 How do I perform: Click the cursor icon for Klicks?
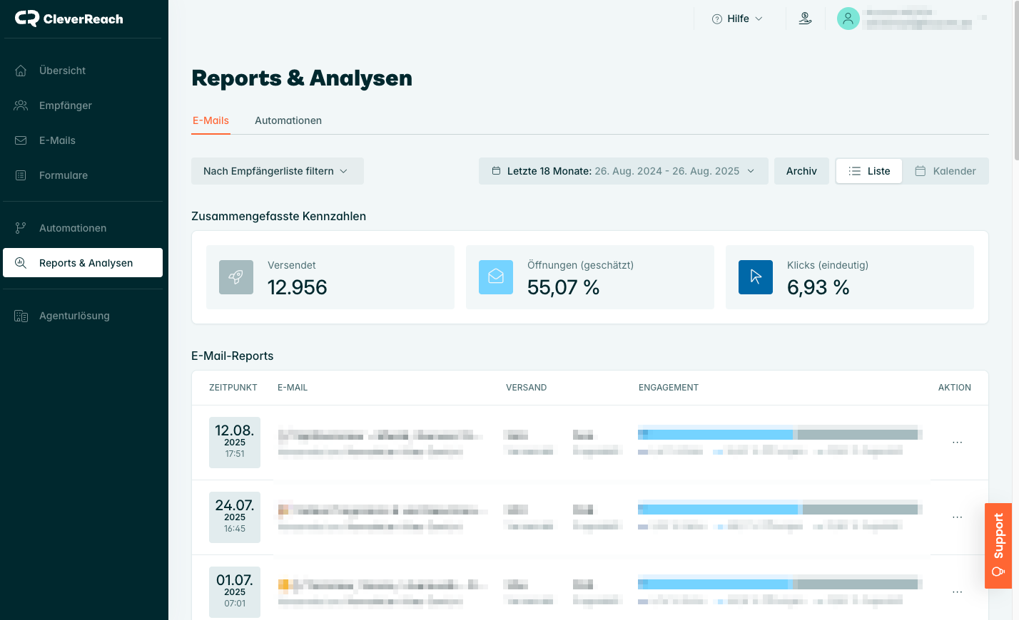[x=756, y=277]
